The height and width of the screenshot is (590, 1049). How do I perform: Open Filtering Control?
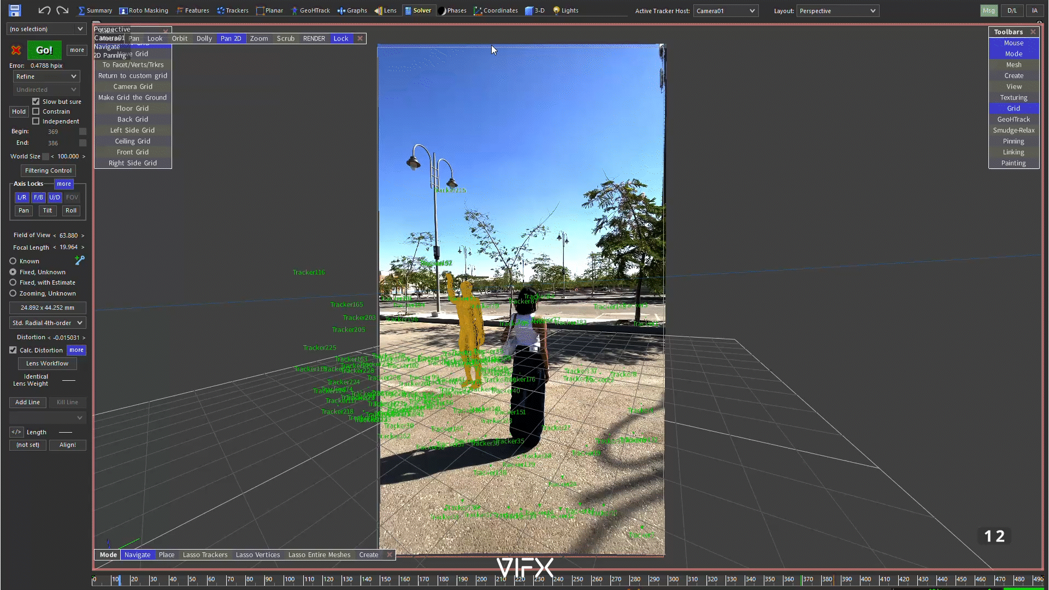tap(48, 170)
